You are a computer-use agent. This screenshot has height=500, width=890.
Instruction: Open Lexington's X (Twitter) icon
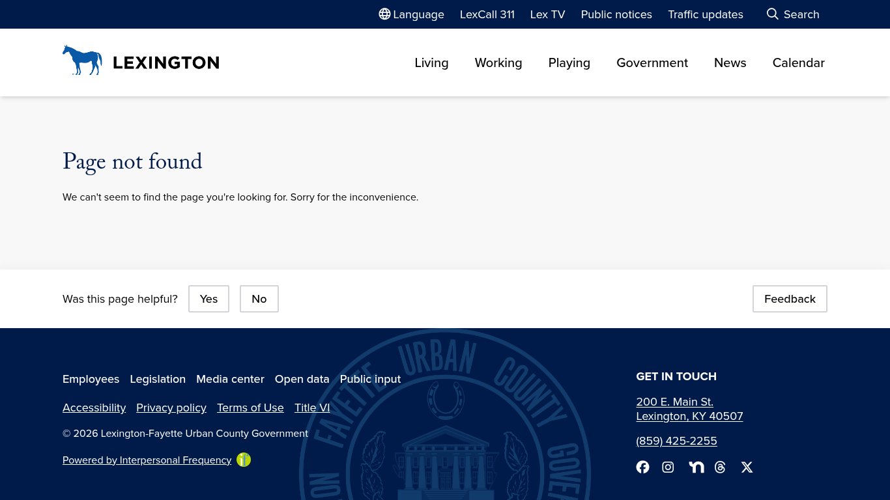pyautogui.click(x=747, y=467)
